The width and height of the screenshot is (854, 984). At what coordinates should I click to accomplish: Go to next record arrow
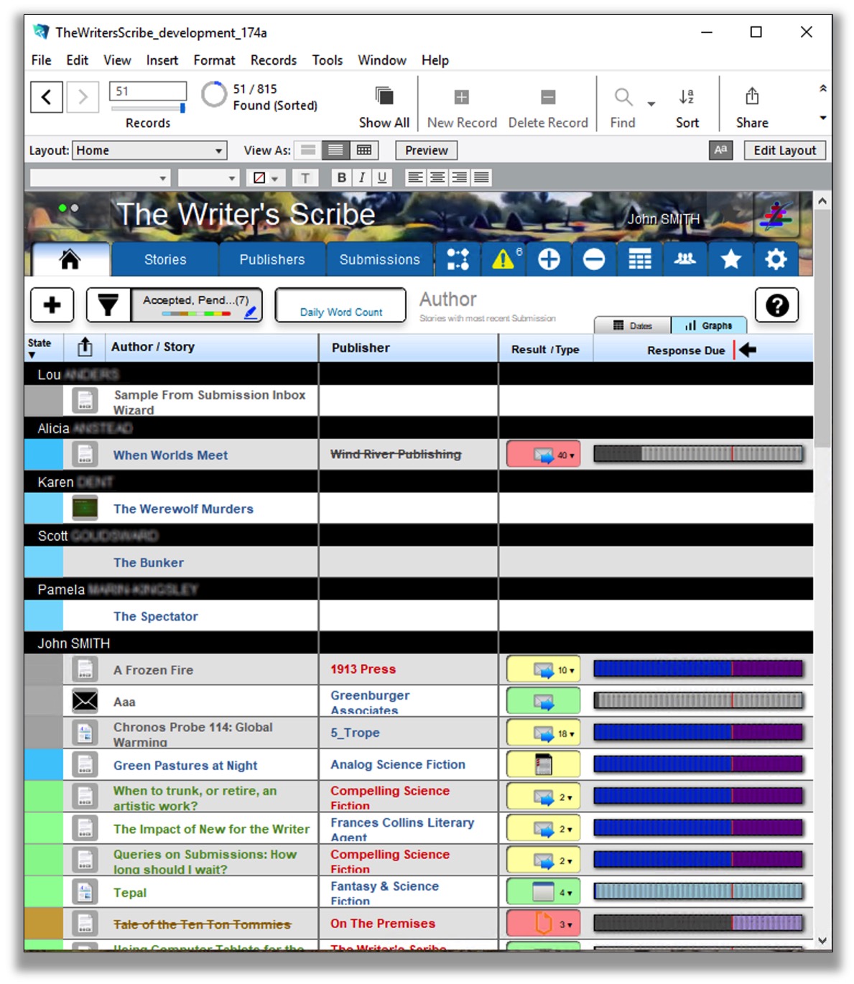pyautogui.click(x=83, y=96)
